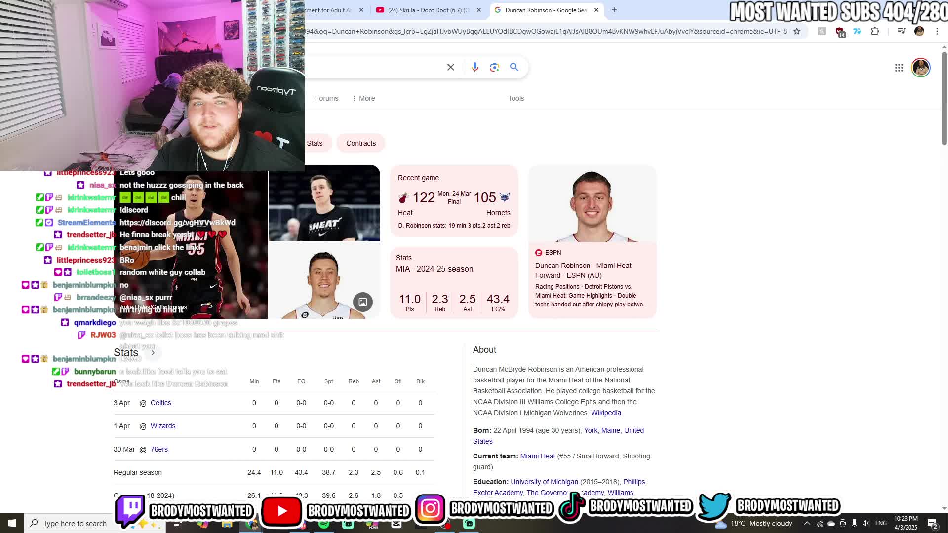Open Duncan Robinson ESPN profile title
The height and width of the screenshot is (533, 948).
pos(583,270)
